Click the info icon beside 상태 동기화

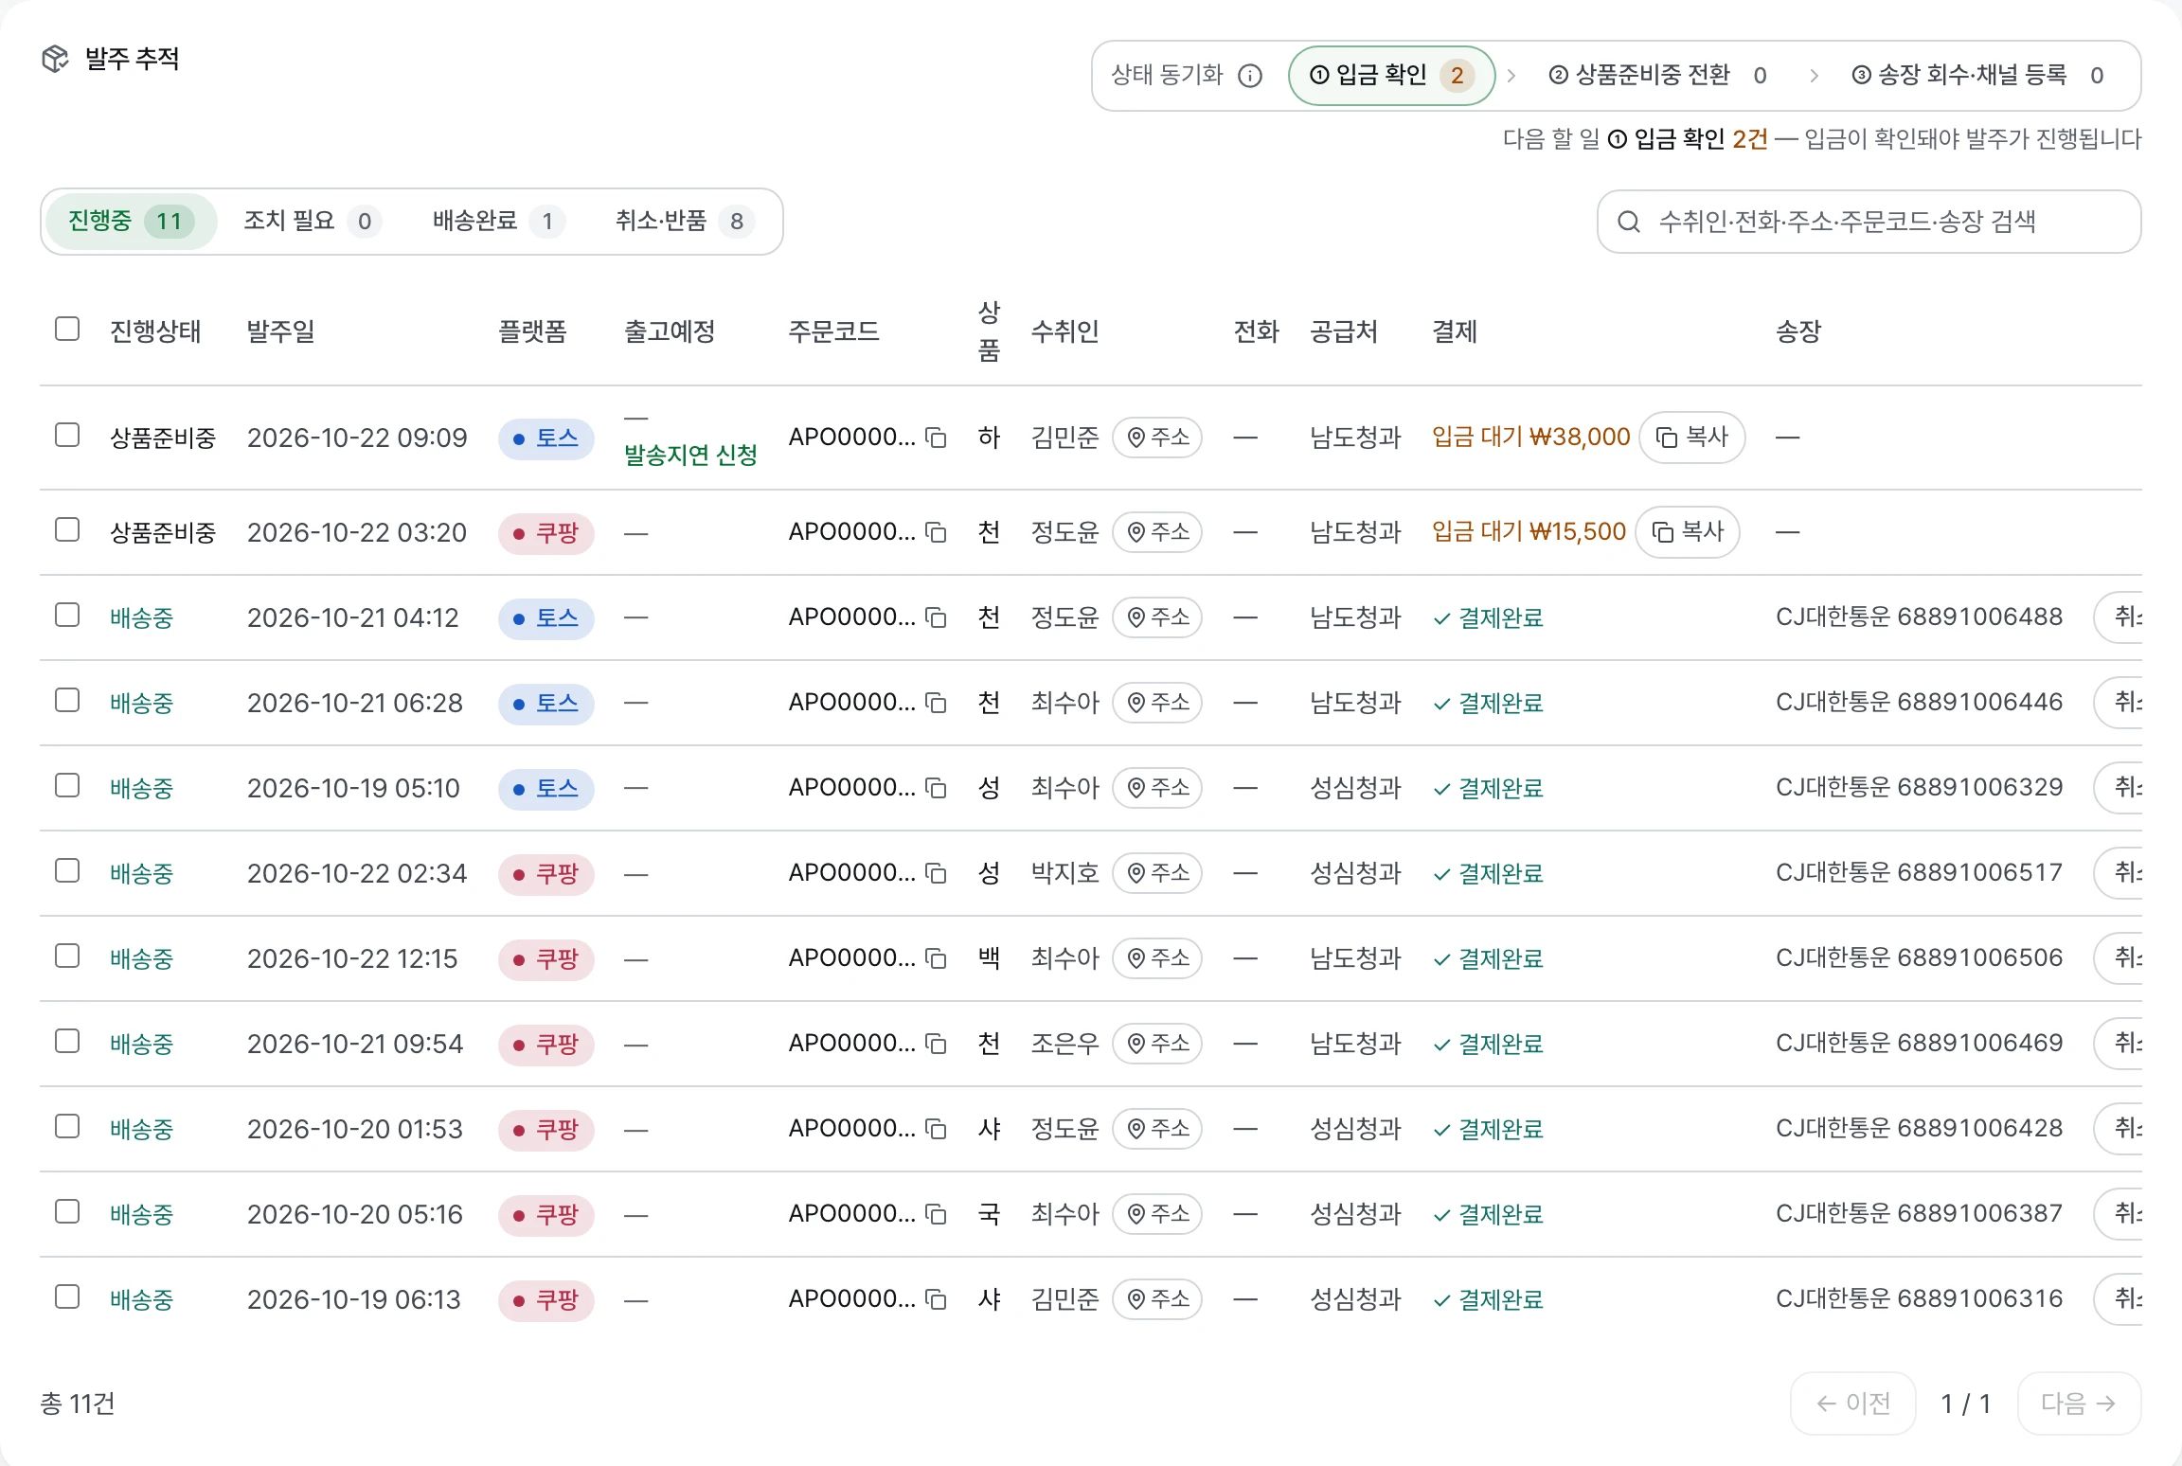(x=1250, y=76)
